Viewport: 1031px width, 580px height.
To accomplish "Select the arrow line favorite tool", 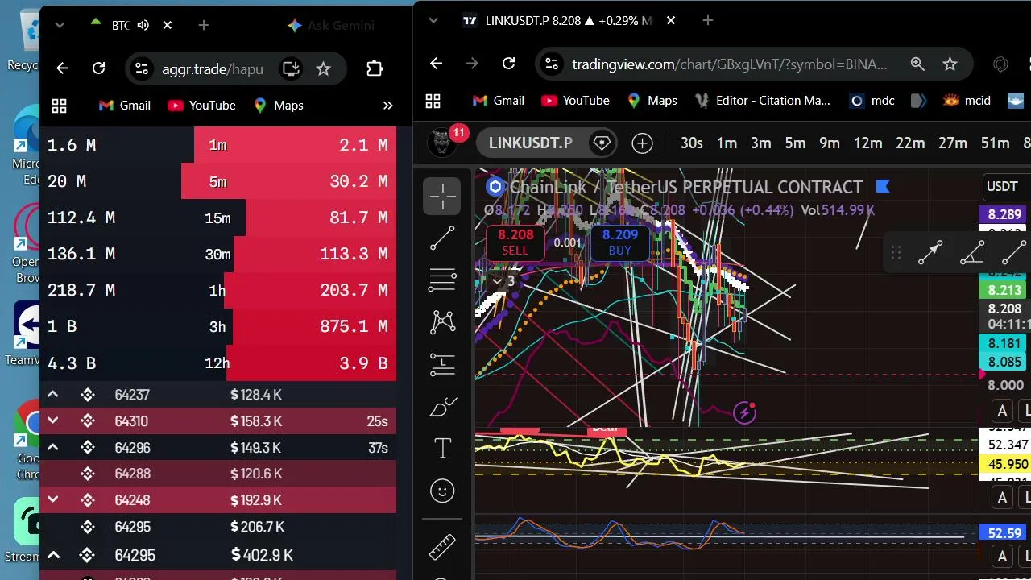I will [930, 253].
